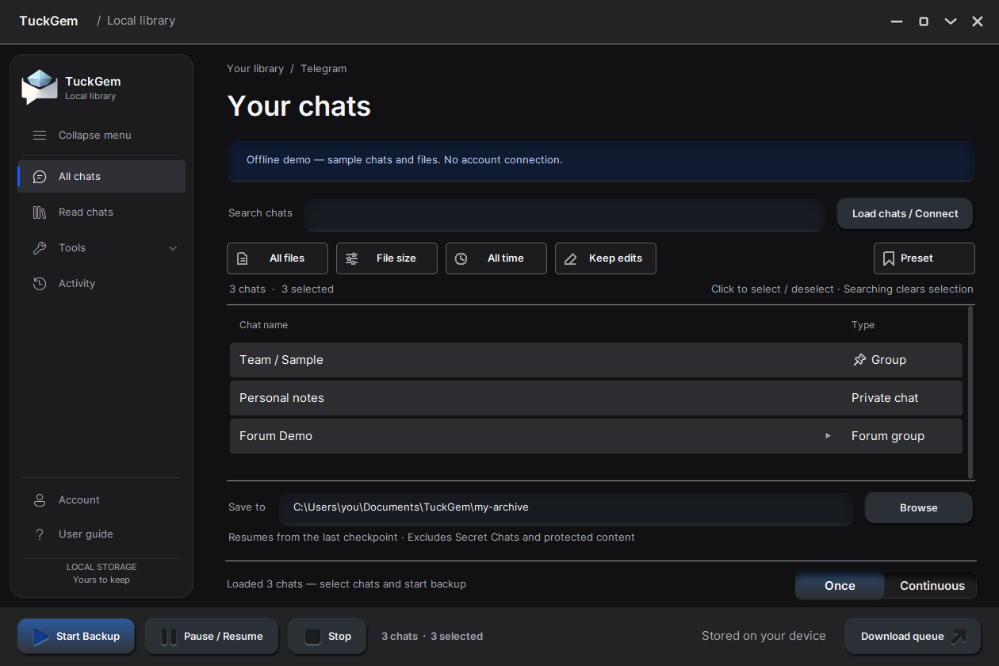This screenshot has width=999, height=666.
Task: Click the wrench icon beside Tools
Action: coord(40,248)
